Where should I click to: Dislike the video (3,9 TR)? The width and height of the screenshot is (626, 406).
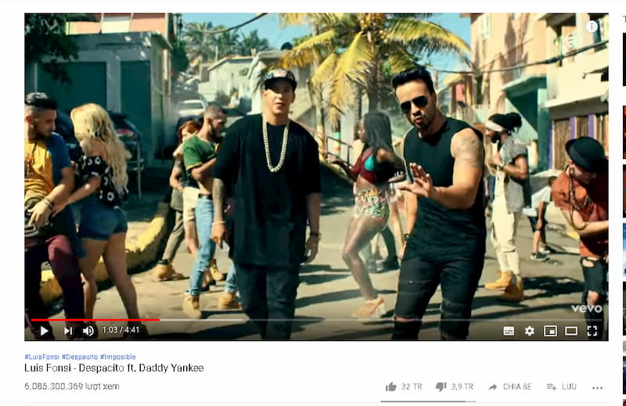[x=455, y=386]
